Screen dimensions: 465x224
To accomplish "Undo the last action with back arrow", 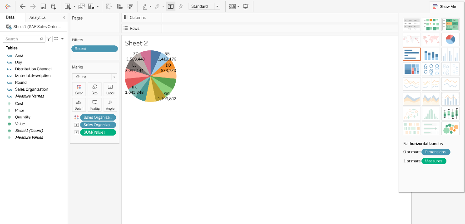I will tap(23, 6).
